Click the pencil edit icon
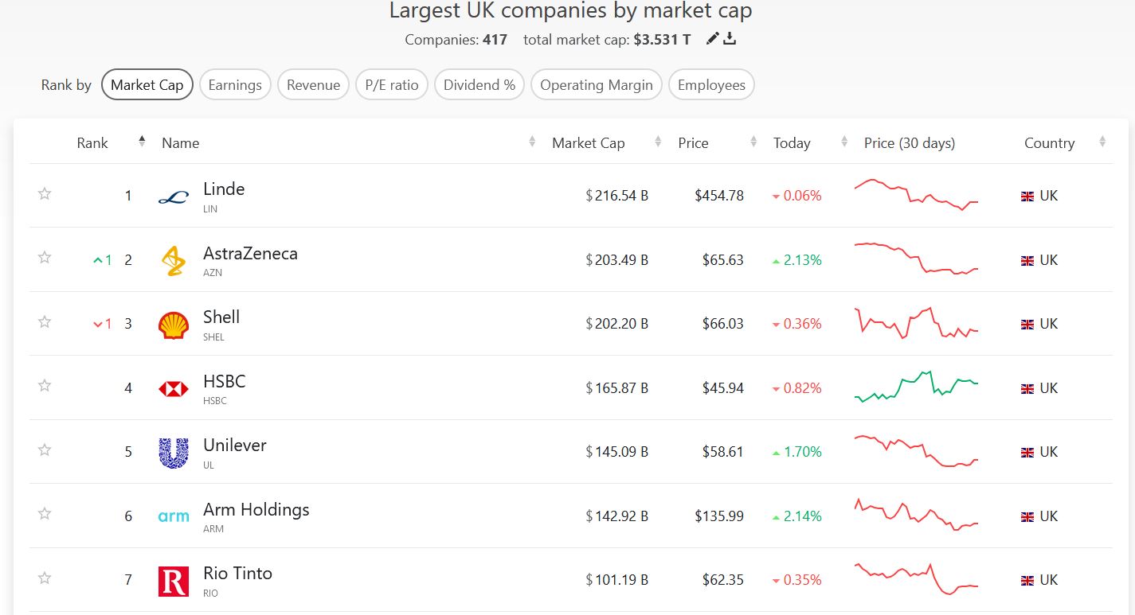Viewport: 1135px width, 615px height. coord(713,39)
